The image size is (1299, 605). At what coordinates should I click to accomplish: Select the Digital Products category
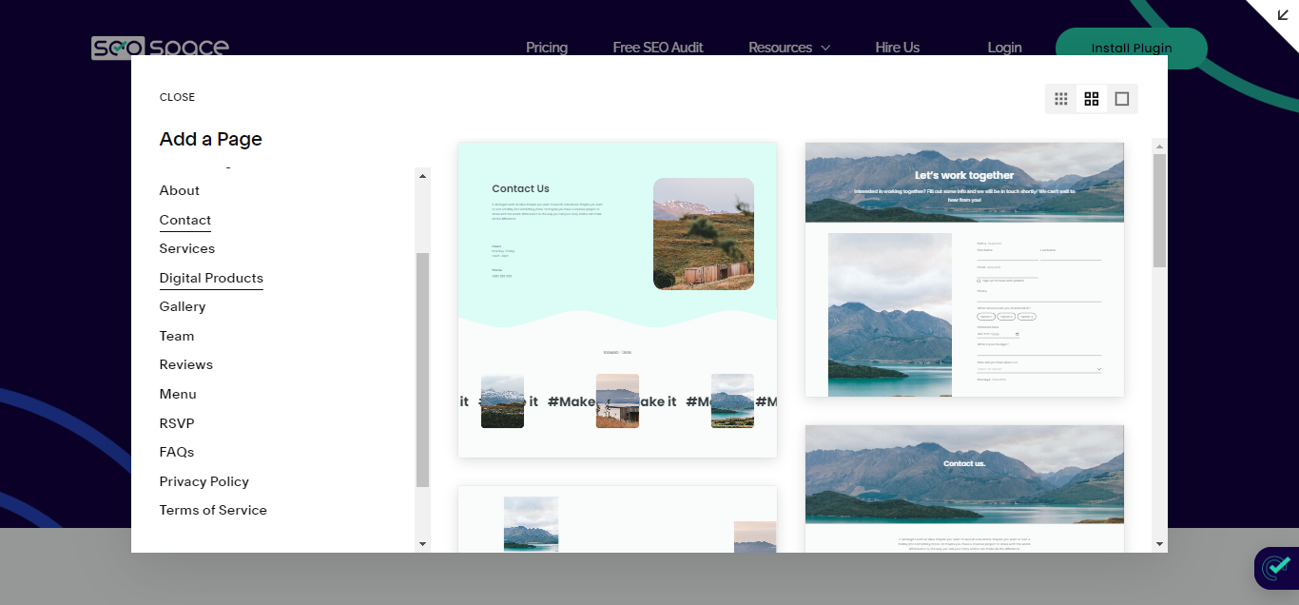click(x=211, y=278)
